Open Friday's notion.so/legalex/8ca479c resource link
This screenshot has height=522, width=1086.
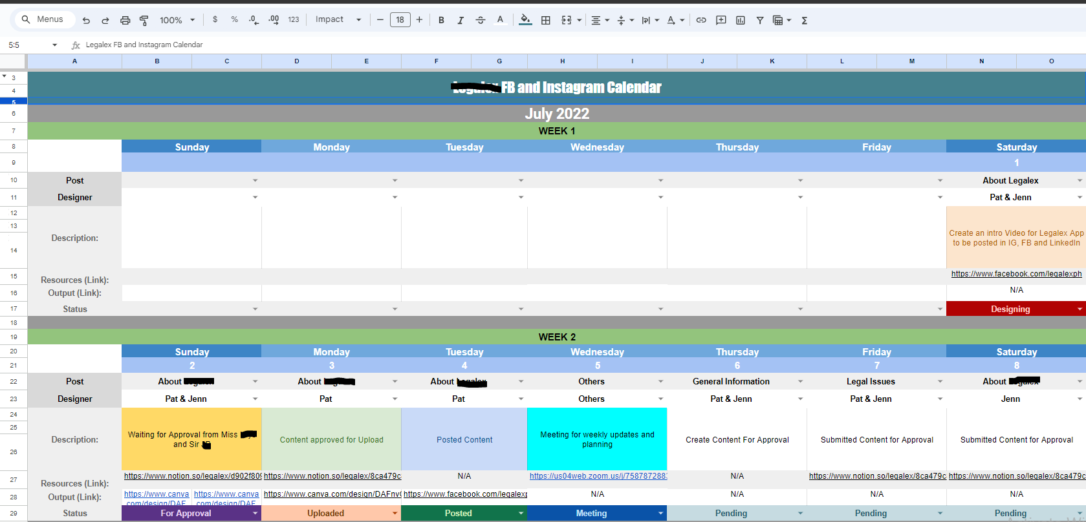pyautogui.click(x=877, y=476)
